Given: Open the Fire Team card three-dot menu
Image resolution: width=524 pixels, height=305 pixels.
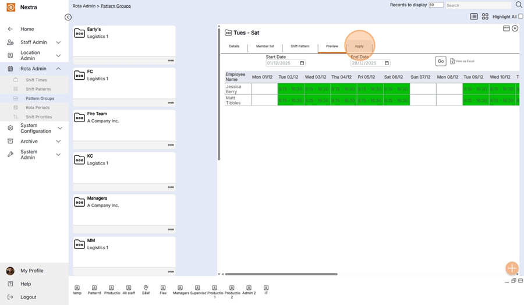Looking at the screenshot, I should pos(171,145).
